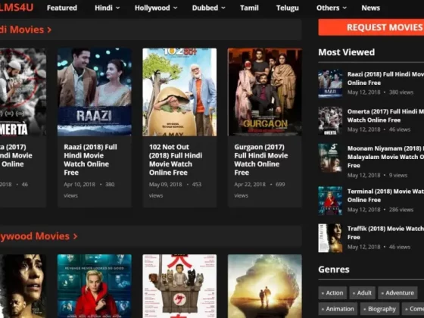Click 'Apr 22, 2018' date under Gurgaon
Image resolution: width=424 pixels, height=318 pixels.
click(x=250, y=185)
